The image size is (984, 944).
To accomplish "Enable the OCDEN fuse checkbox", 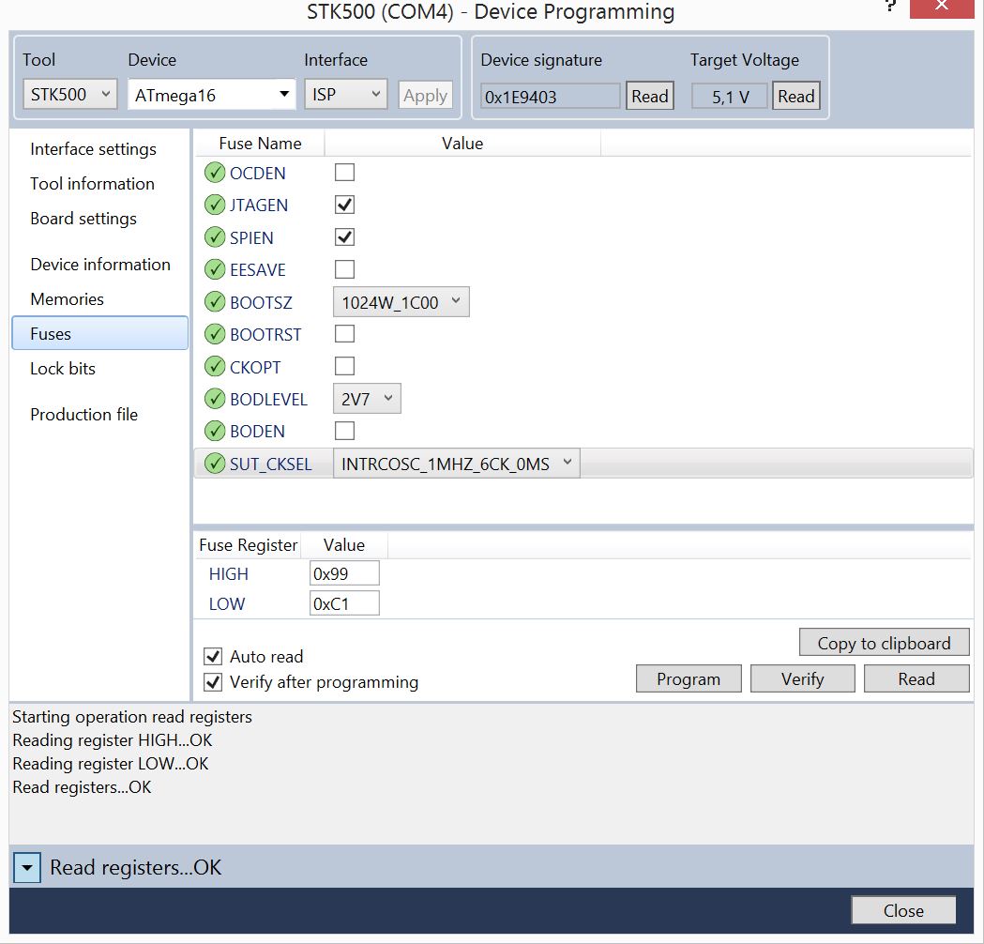I will click(344, 172).
